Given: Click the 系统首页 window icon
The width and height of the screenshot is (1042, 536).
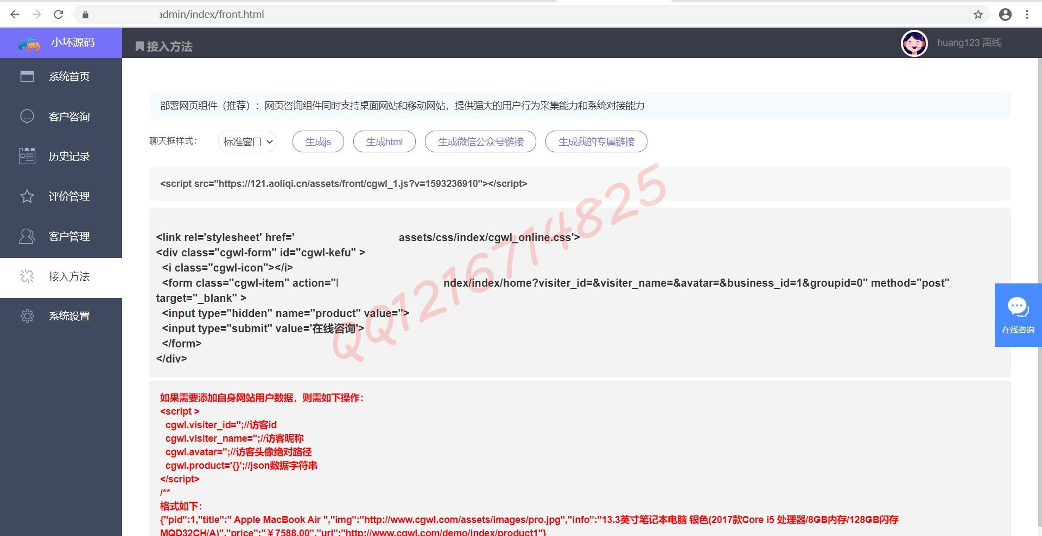Looking at the screenshot, I should tap(27, 76).
